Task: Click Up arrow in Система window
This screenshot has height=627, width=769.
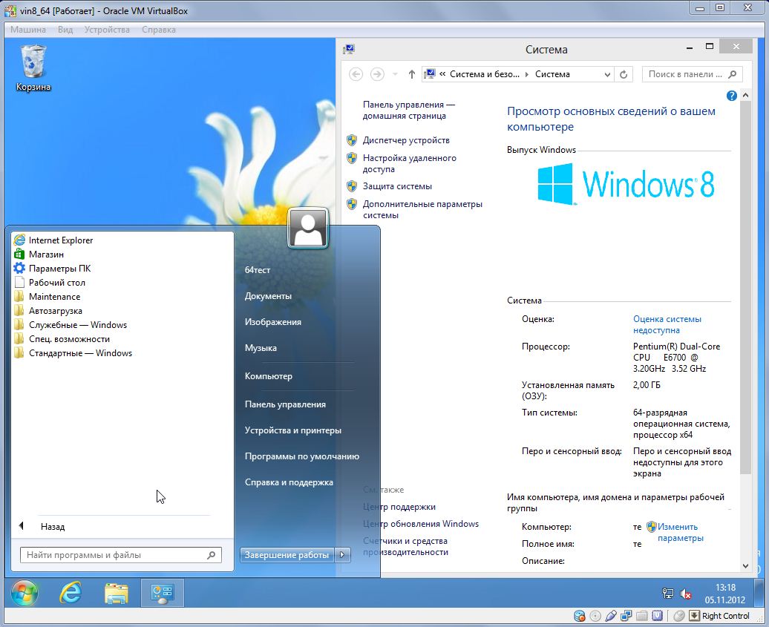Action: pos(411,74)
